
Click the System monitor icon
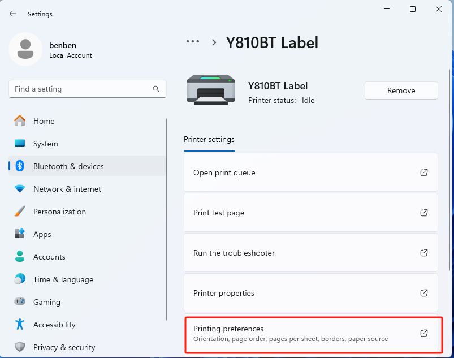[20, 144]
